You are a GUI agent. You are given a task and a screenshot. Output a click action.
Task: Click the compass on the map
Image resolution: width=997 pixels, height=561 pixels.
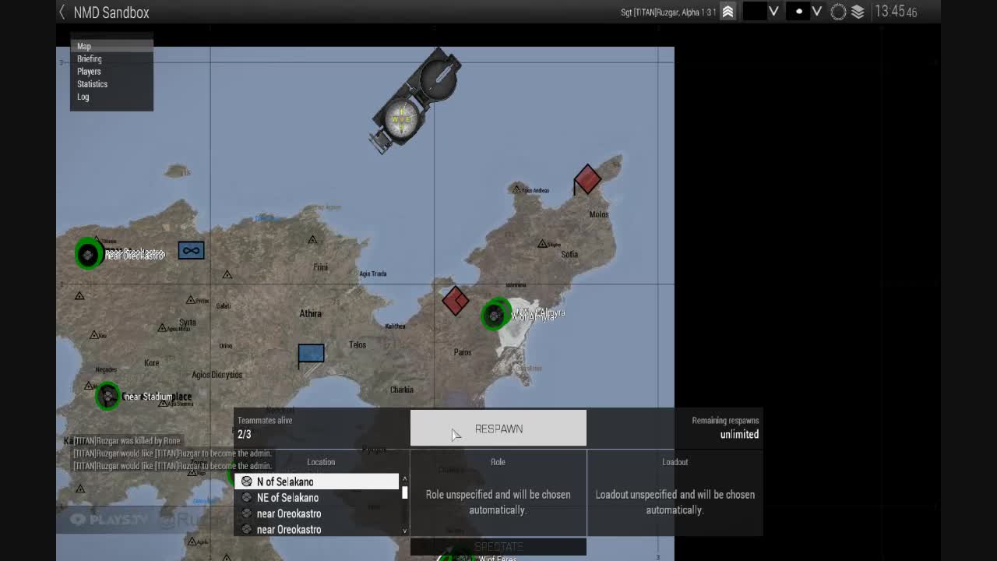(x=415, y=101)
